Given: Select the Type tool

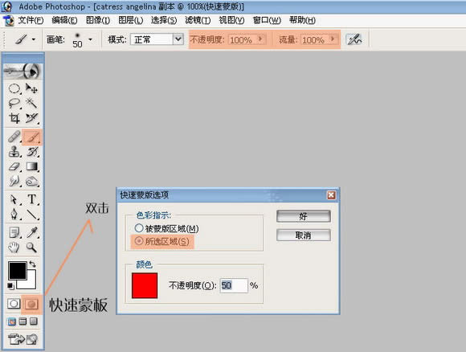Looking at the screenshot, I should [32, 199].
